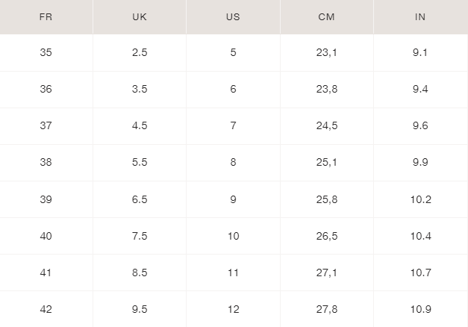468x327 pixels.
Task: Select UK size 3.5 cell
Action: pos(140,90)
